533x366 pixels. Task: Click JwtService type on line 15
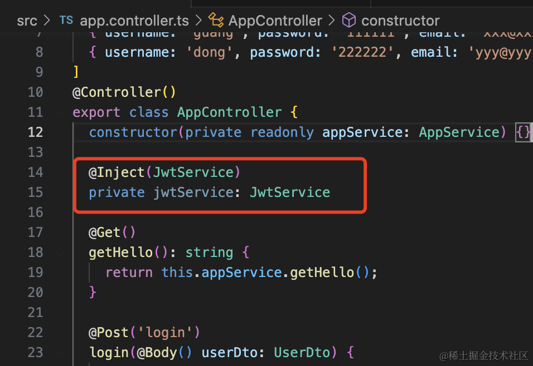pyautogui.click(x=290, y=192)
